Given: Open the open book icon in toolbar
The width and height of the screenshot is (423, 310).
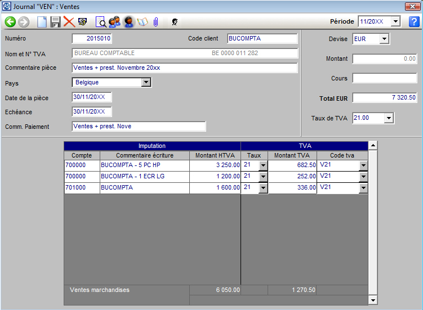Looking at the screenshot, I should [142, 22].
